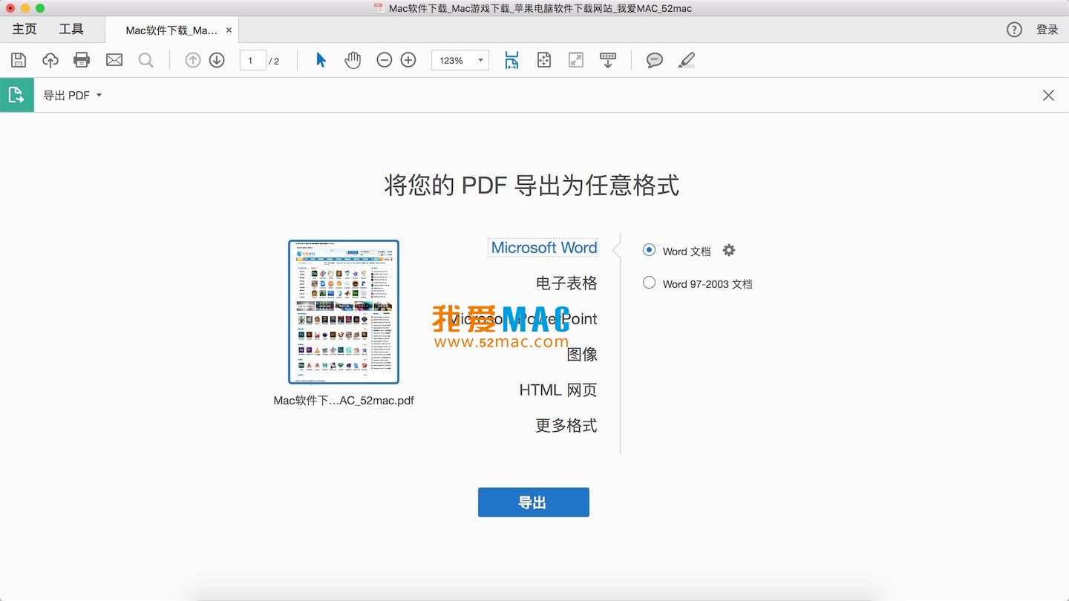This screenshot has width=1069, height=601.
Task: Choose 电子表格 export format
Action: pos(566,283)
